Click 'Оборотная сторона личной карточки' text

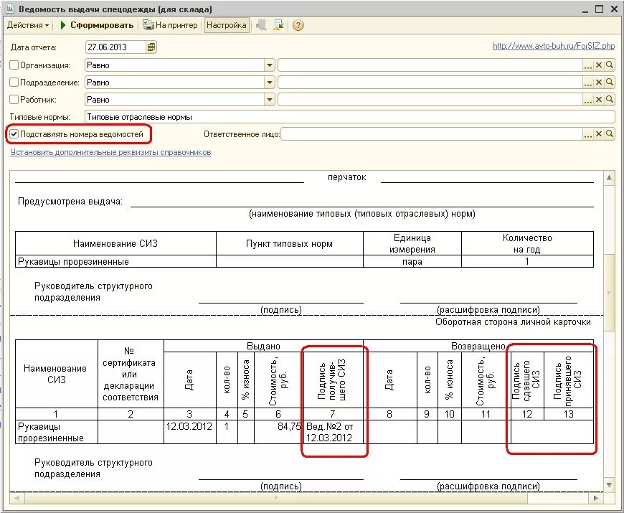click(x=513, y=322)
